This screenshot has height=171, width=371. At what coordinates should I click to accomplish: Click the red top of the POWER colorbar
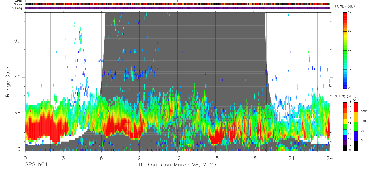pos(345,16)
